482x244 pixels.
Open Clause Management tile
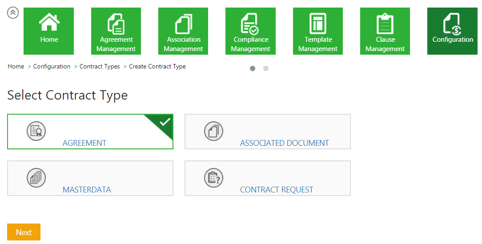tap(385, 31)
